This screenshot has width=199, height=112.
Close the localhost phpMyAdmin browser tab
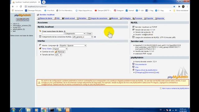tap(39, 2)
